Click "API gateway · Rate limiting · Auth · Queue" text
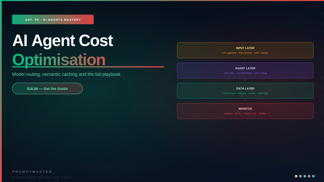The width and height of the screenshot is (324, 182). tap(245, 53)
